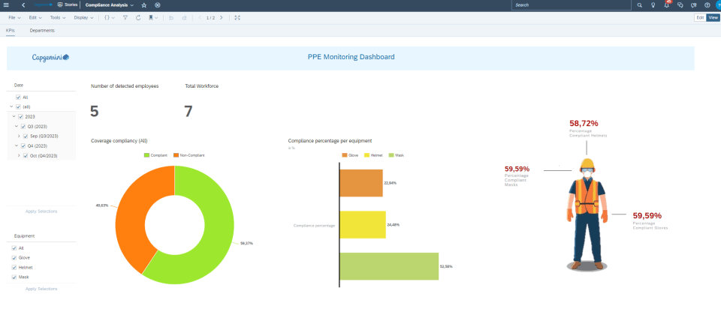The height and width of the screenshot is (321, 721).
Task: Enter fullscreen mode
Action: coord(238,17)
